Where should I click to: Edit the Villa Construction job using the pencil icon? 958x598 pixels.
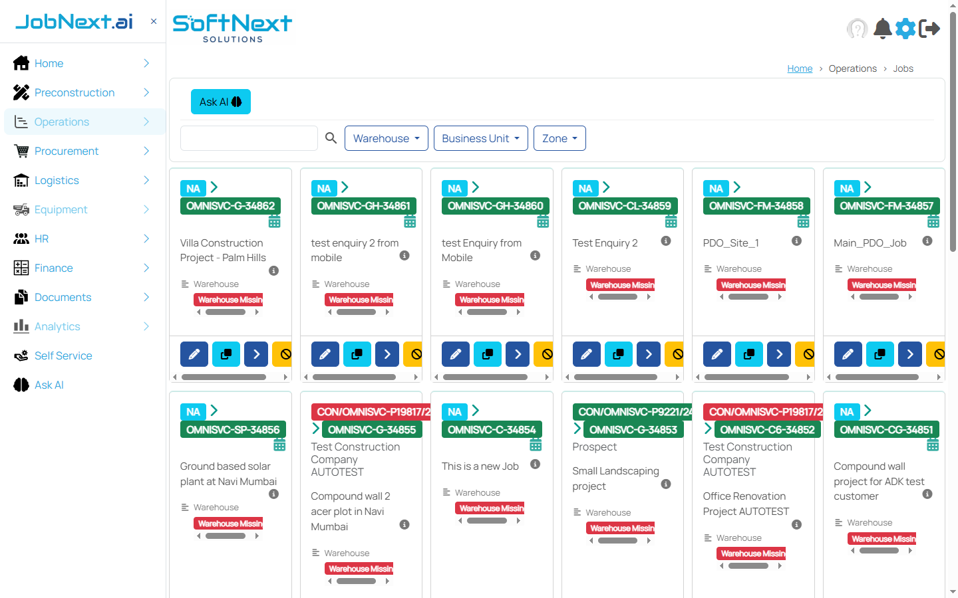194,353
